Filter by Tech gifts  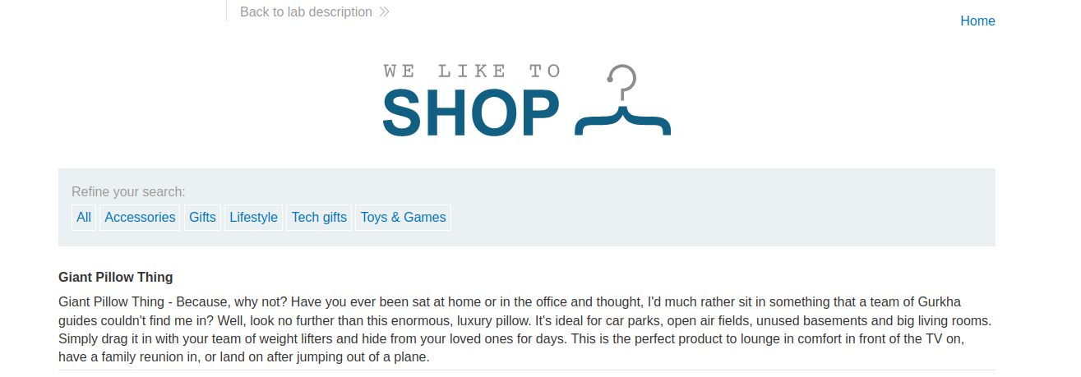(319, 218)
